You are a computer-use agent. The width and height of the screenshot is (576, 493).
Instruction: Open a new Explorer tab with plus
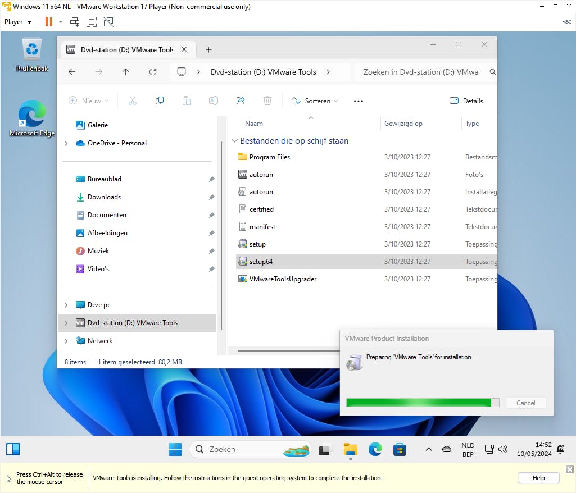(208, 49)
